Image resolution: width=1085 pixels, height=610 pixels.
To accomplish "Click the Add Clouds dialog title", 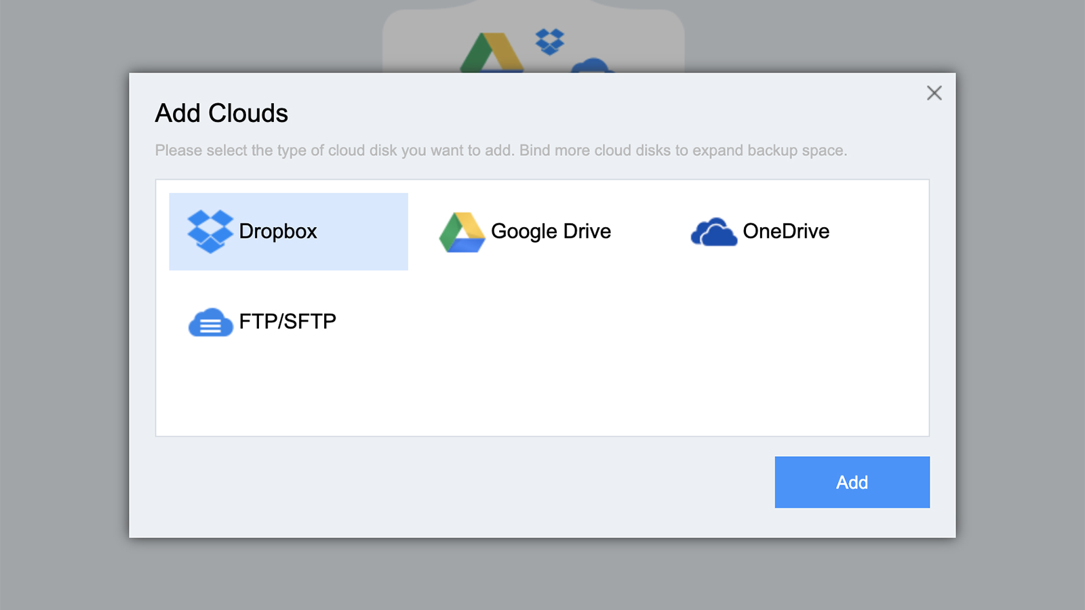I will 222,113.
